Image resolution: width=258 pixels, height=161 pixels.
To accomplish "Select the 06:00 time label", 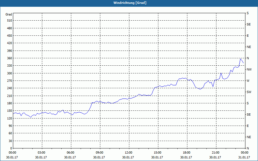I will click(70, 153).
